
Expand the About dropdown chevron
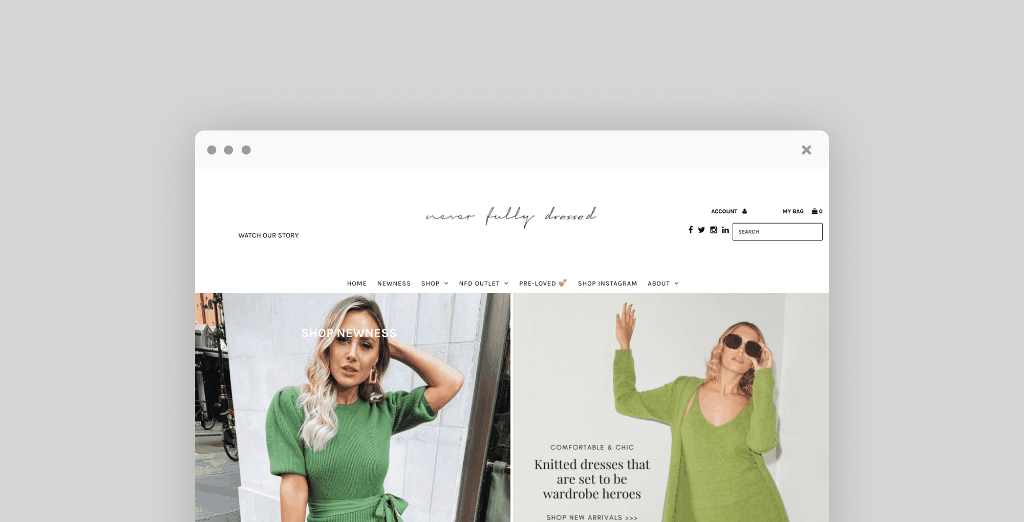coord(676,284)
